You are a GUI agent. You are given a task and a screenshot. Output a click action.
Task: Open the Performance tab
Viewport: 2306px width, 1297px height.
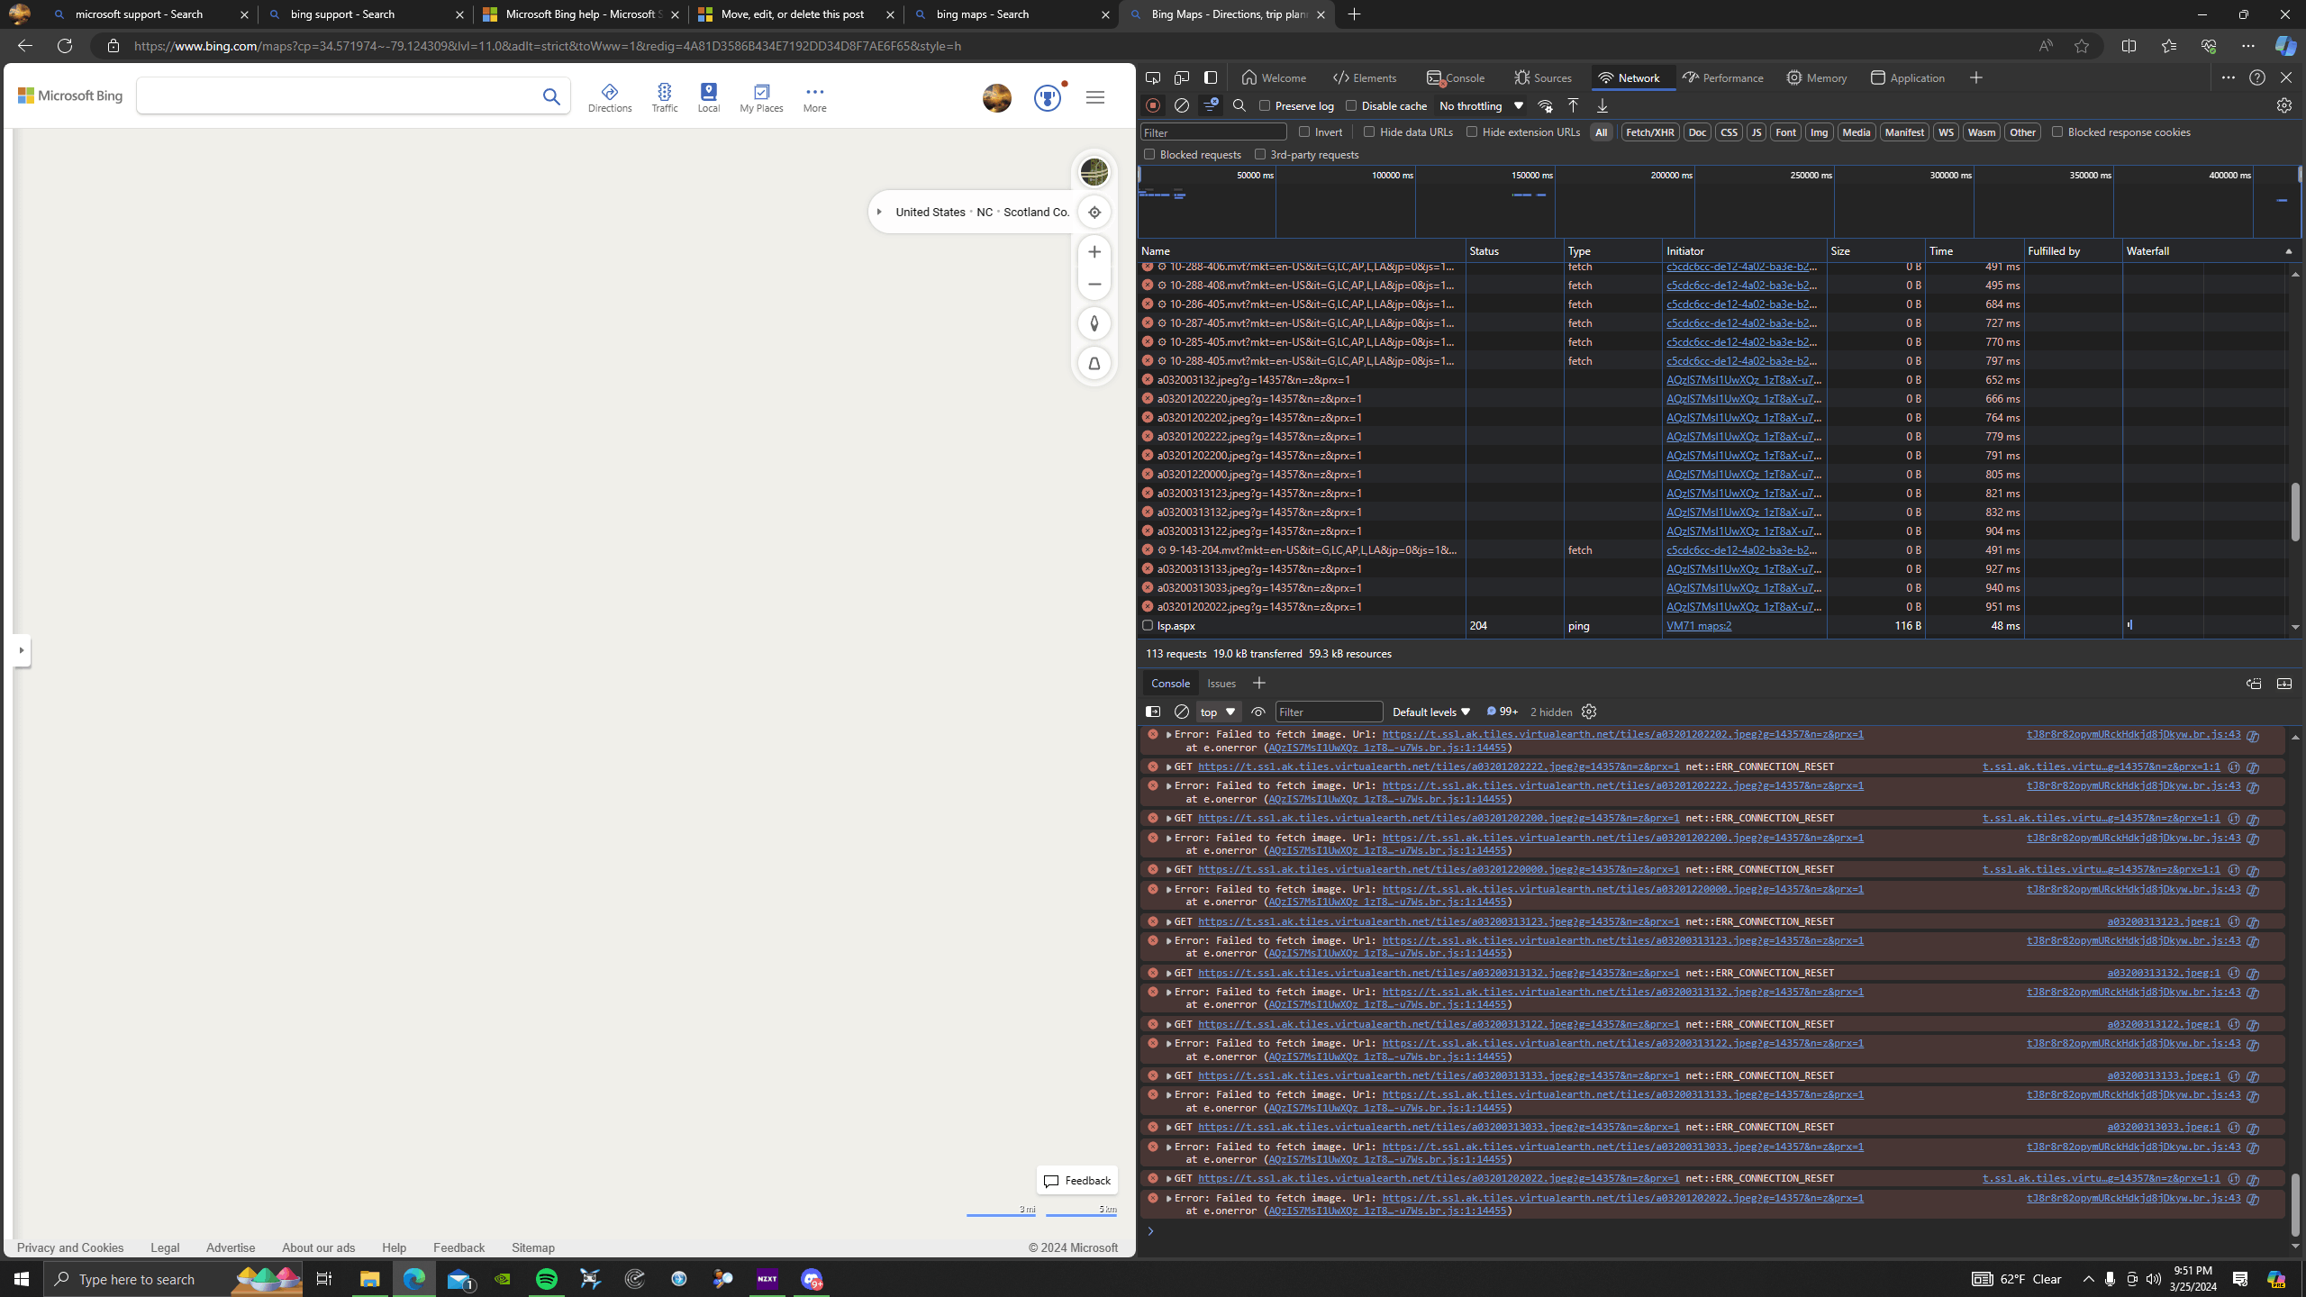(1723, 77)
